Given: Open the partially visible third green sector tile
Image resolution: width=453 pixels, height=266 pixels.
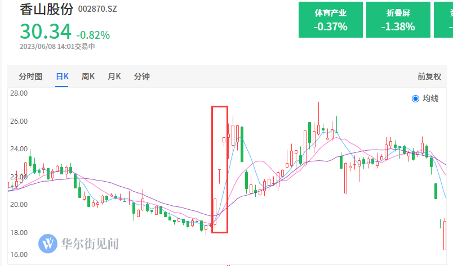Looking at the screenshot, I should coord(443,20).
